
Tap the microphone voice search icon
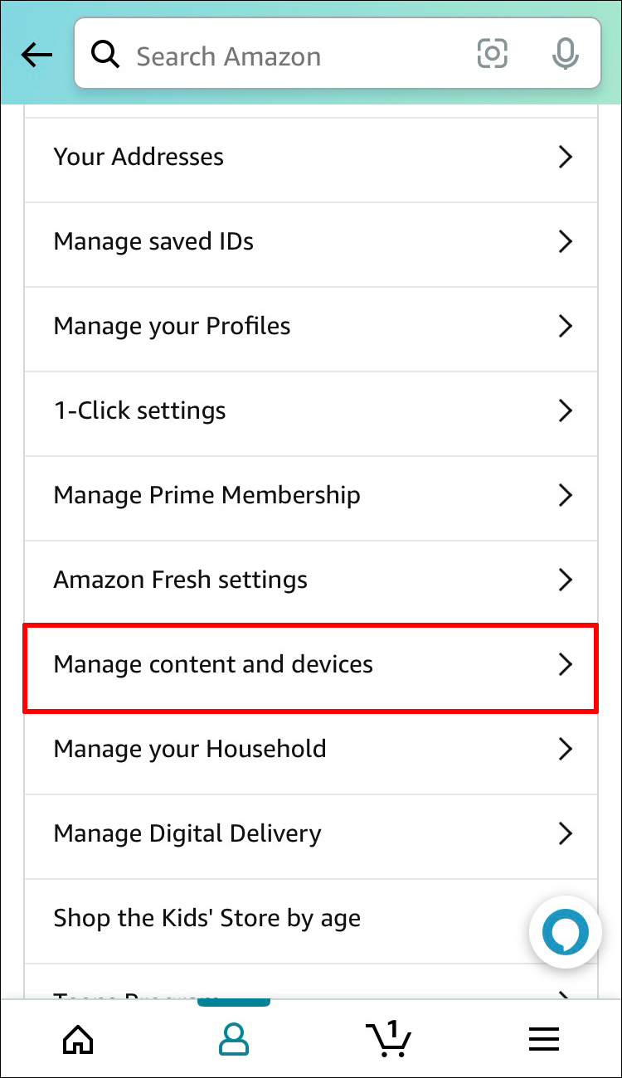pyautogui.click(x=565, y=55)
